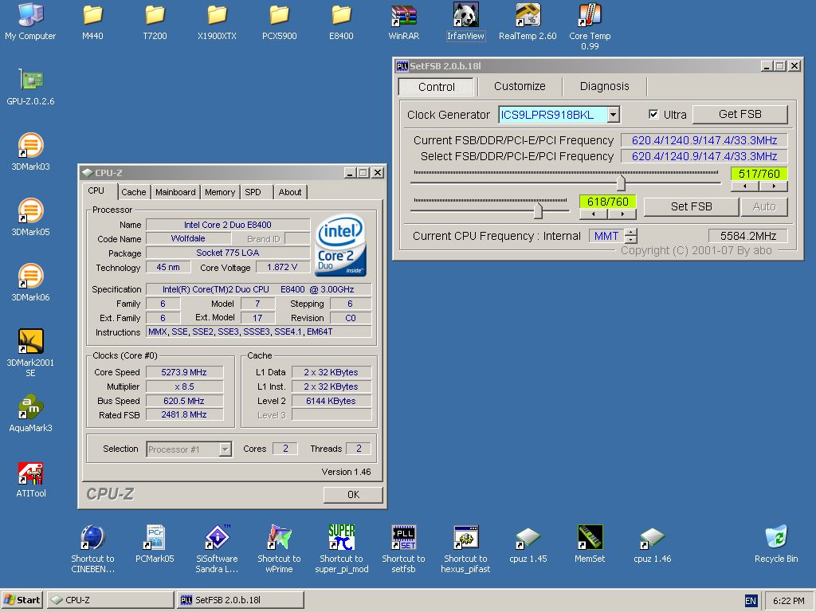This screenshot has width=816, height=612.
Task: Click the lower FSB slider thumb
Action: (538, 210)
